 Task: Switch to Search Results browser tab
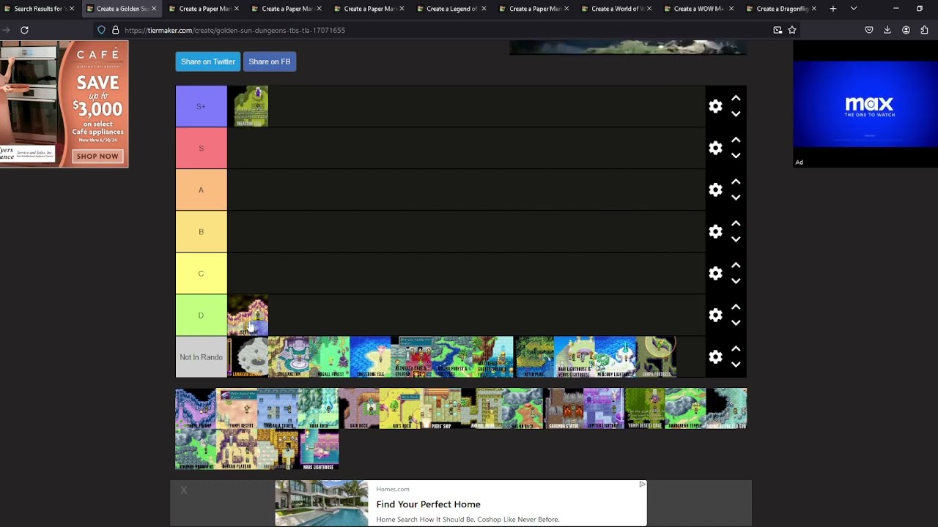pos(38,9)
